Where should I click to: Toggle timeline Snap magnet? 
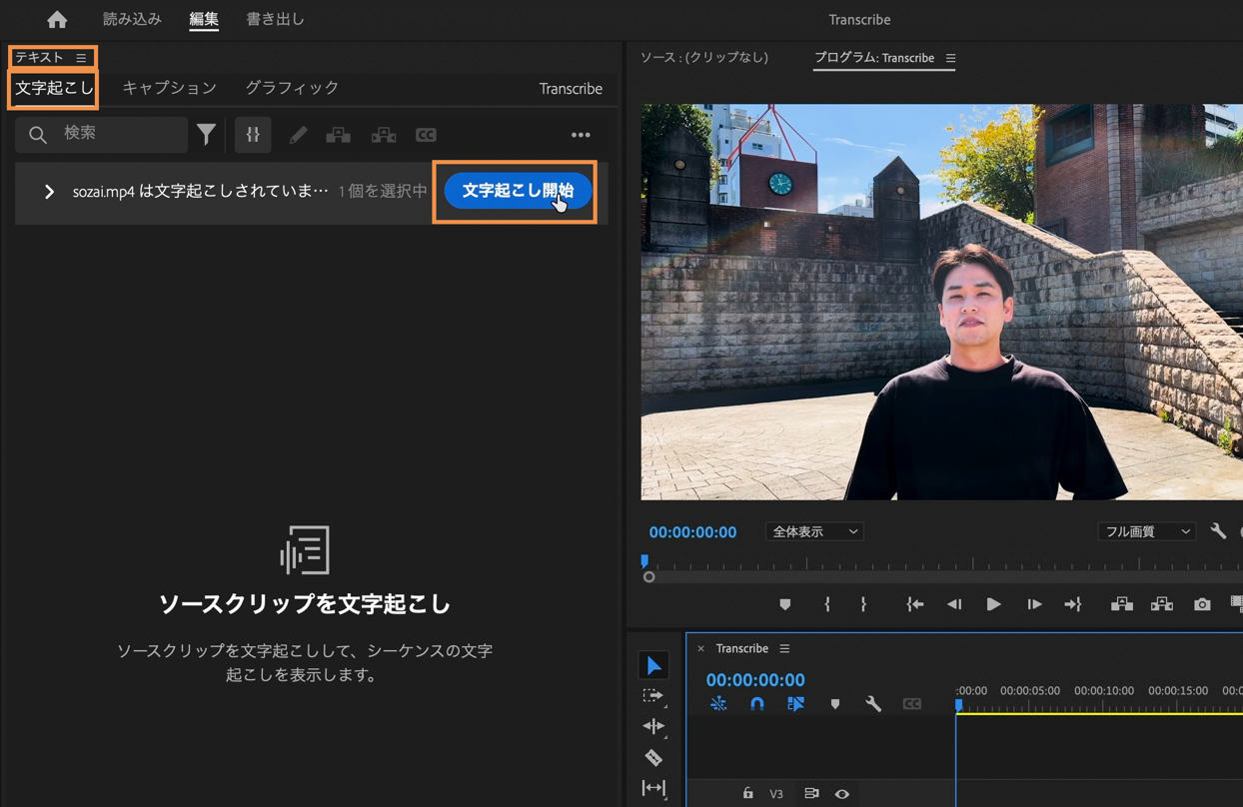(757, 704)
